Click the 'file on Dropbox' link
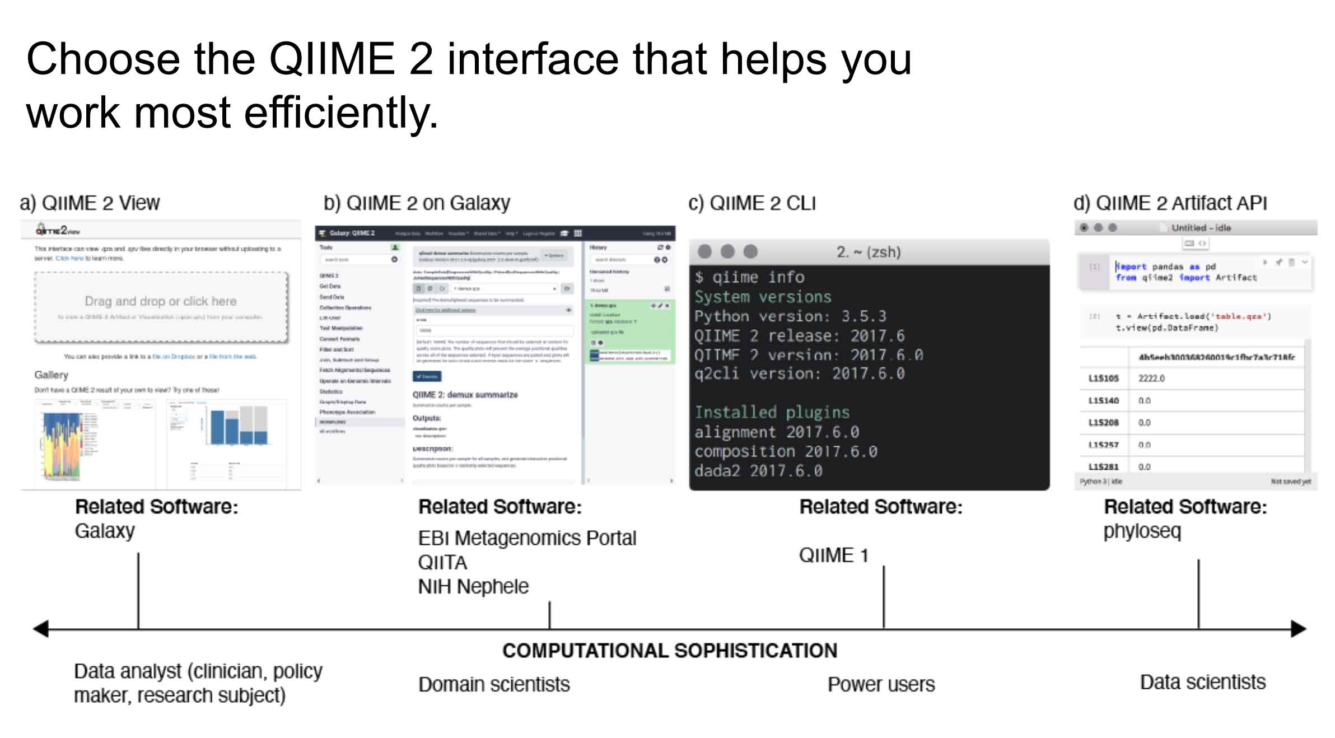This screenshot has height=738, width=1335. 173,356
